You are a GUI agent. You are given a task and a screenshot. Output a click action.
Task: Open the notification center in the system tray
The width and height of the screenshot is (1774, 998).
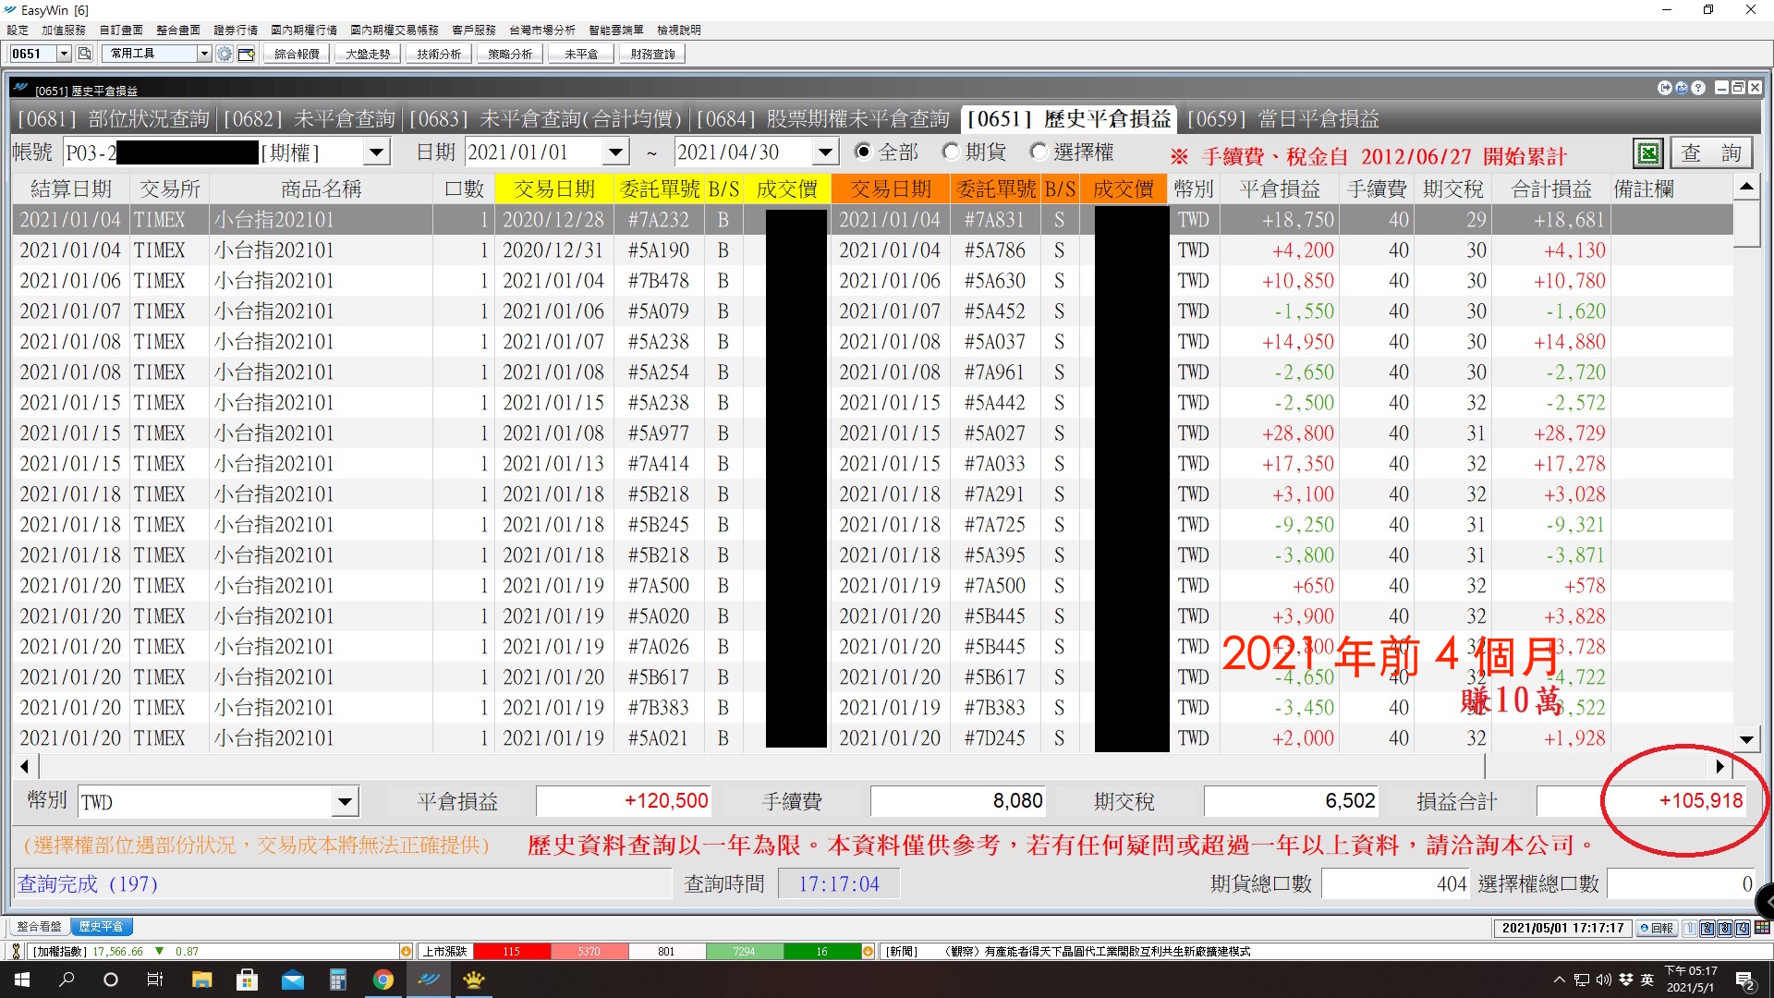point(1745,980)
